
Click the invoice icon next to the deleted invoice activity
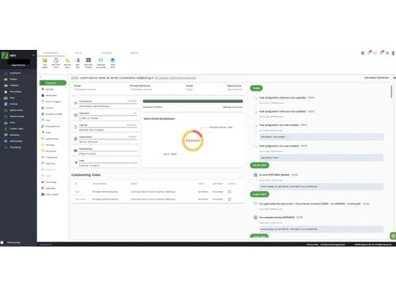[255, 175]
